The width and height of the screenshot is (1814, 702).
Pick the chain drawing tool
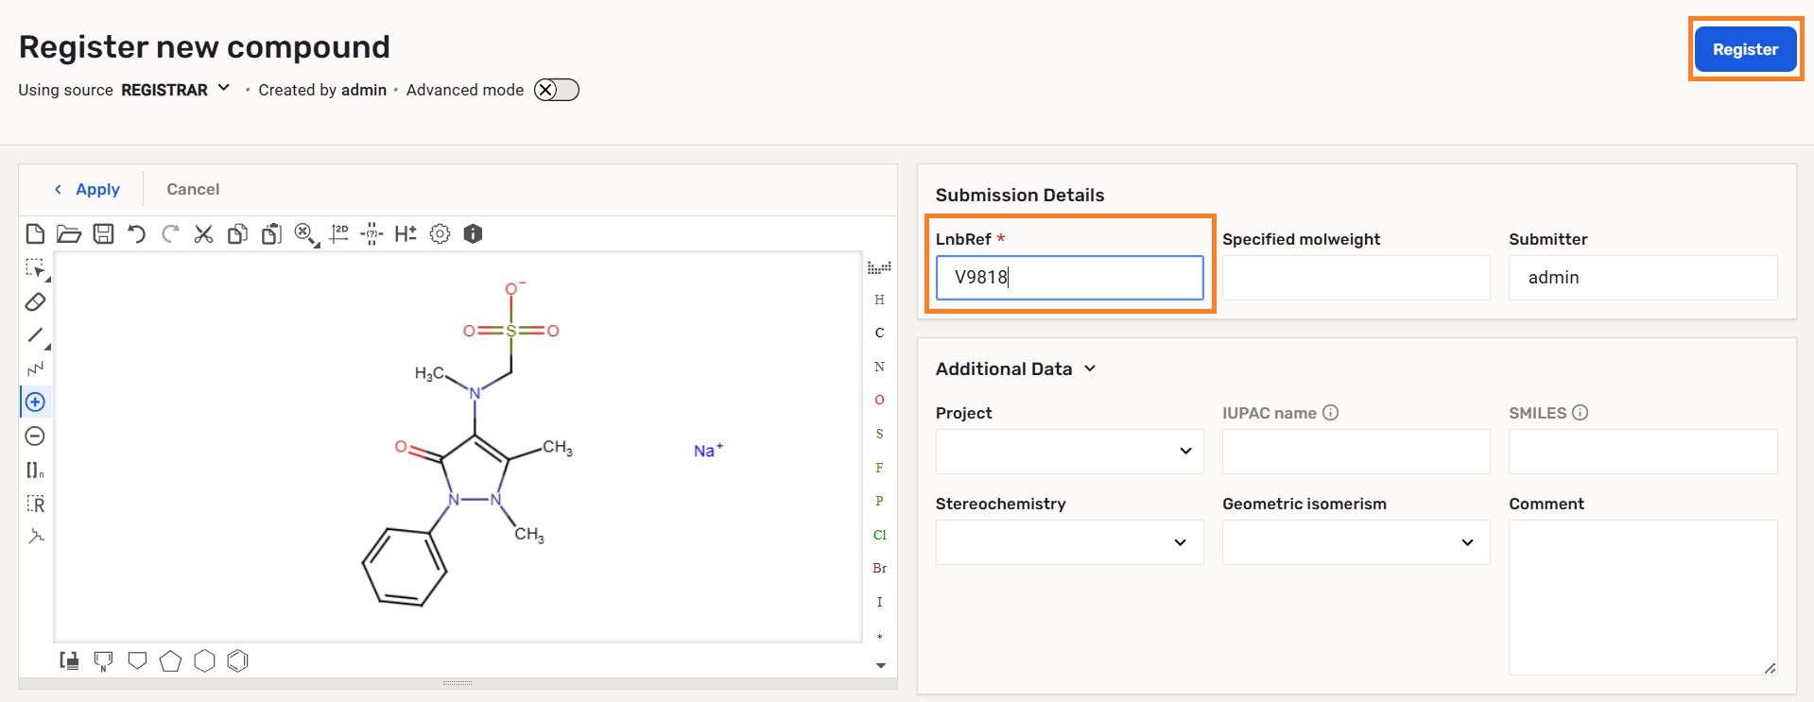(x=35, y=368)
